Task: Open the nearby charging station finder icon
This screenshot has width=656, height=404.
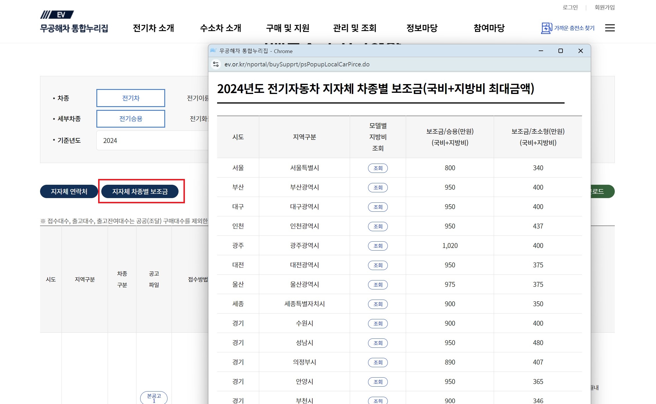Action: [x=546, y=28]
